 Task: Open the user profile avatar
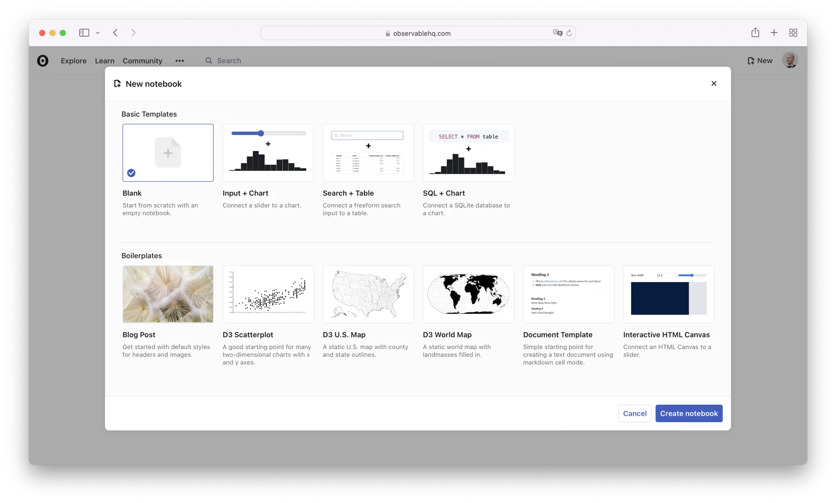click(x=790, y=60)
